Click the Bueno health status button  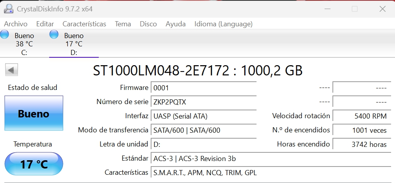coord(34,113)
